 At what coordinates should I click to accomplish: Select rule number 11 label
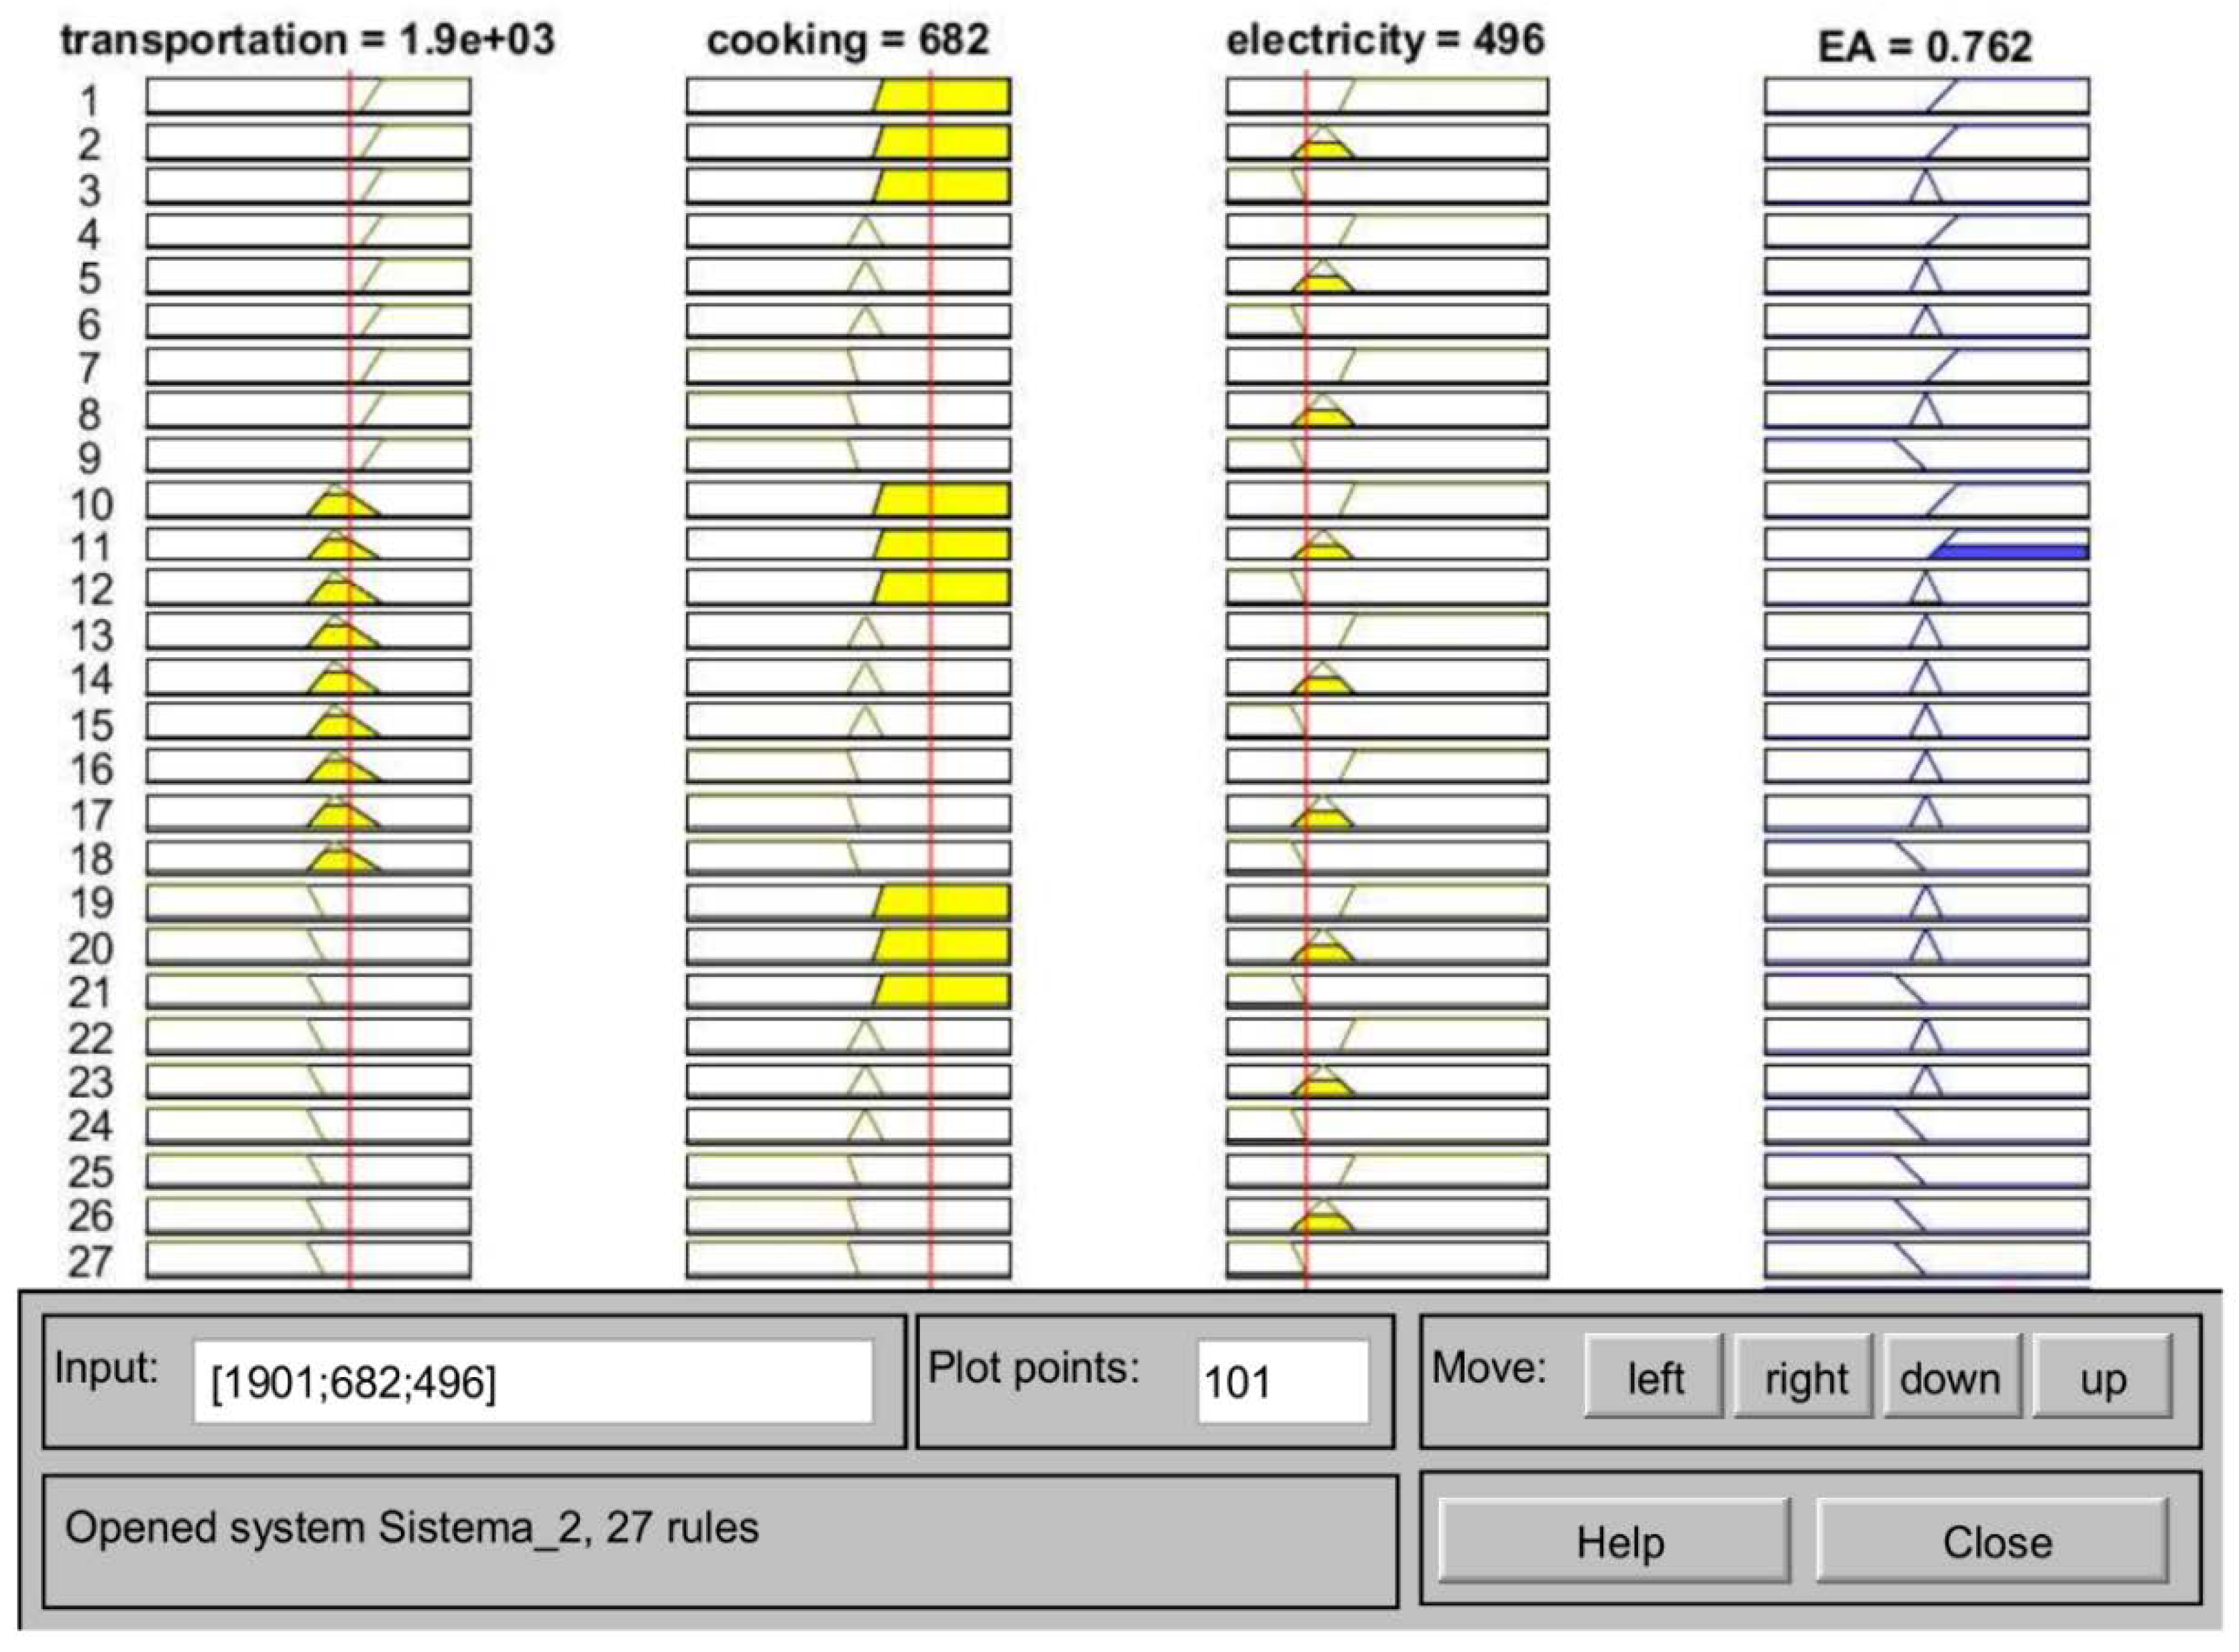[90, 547]
